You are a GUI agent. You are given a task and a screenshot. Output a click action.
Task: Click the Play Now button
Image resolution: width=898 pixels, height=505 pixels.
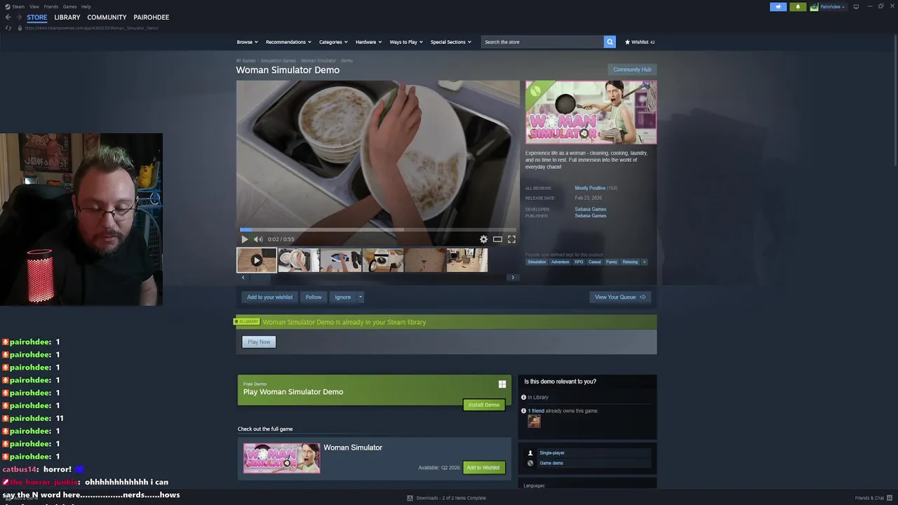259,342
